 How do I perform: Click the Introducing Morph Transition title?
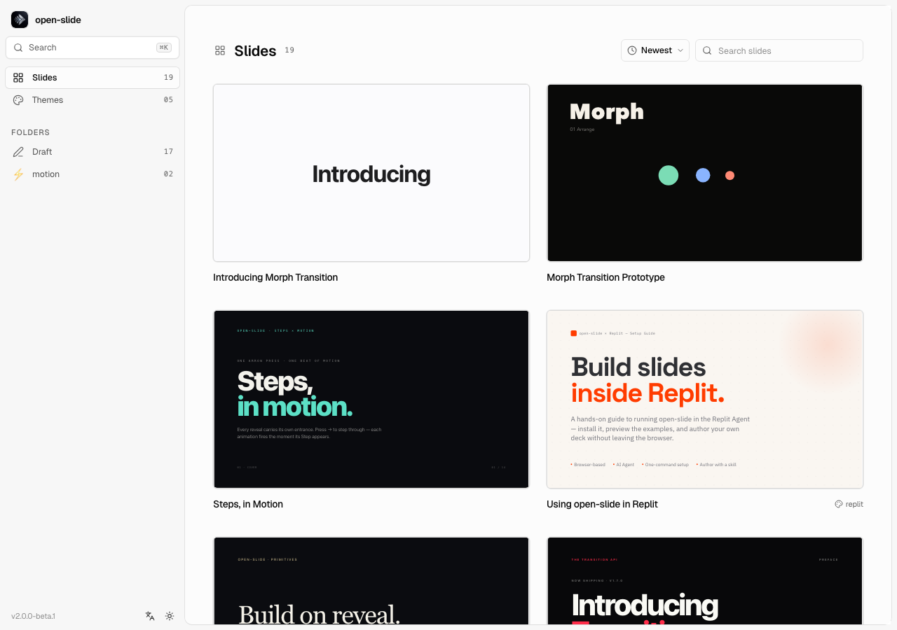click(x=275, y=277)
